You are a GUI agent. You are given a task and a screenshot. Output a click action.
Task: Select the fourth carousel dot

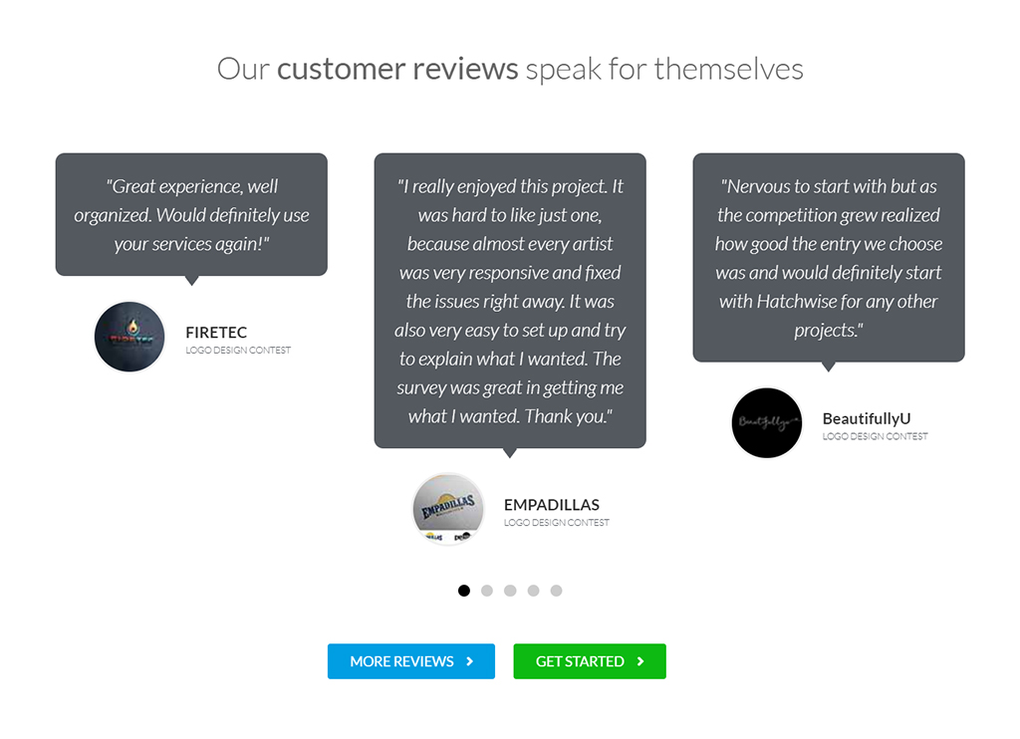[534, 591]
